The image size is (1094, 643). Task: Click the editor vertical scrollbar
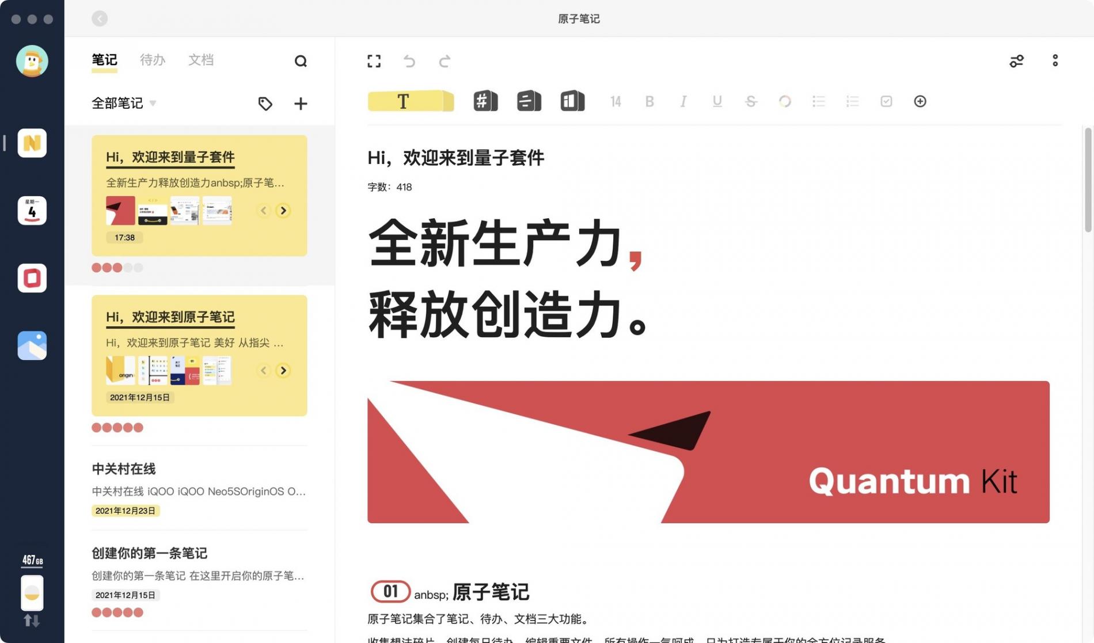pyautogui.click(x=1088, y=180)
